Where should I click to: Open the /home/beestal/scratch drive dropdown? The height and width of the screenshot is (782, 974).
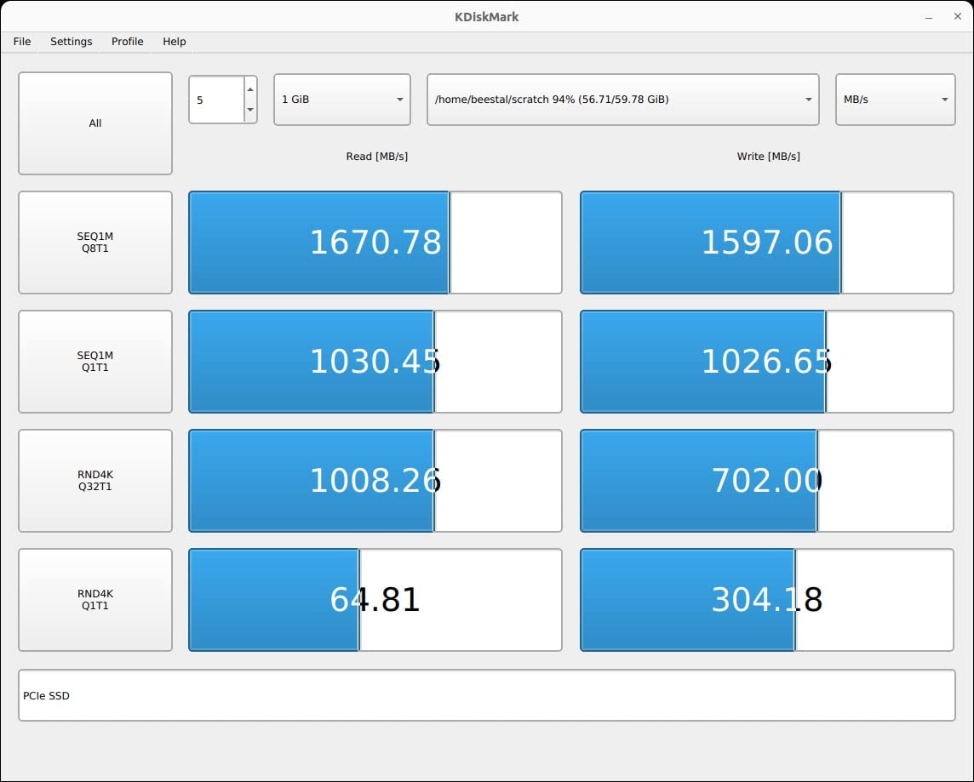tap(622, 100)
